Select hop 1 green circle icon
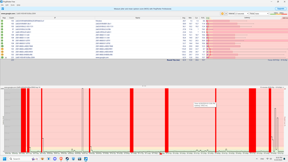The image size is (288, 162). [x=2, y=21]
